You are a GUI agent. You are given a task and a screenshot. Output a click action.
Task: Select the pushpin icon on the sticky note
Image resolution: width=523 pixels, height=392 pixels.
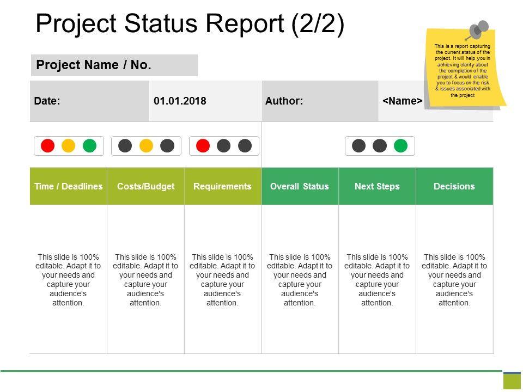[x=478, y=30]
